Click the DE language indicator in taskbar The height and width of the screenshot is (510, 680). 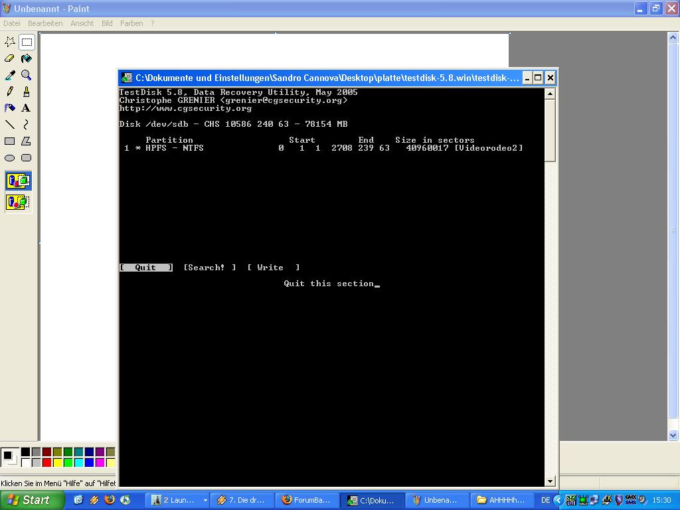(x=545, y=501)
